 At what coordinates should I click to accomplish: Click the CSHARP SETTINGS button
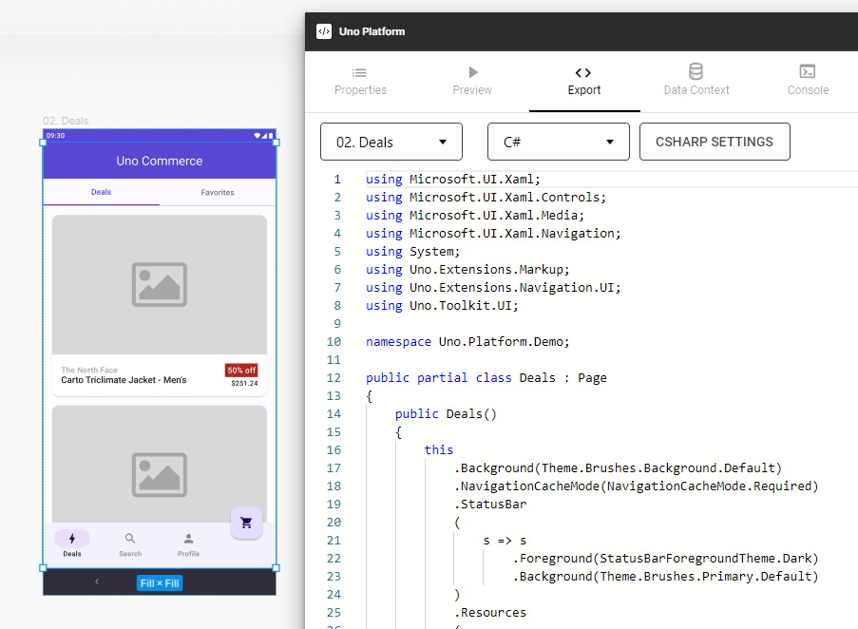715,142
